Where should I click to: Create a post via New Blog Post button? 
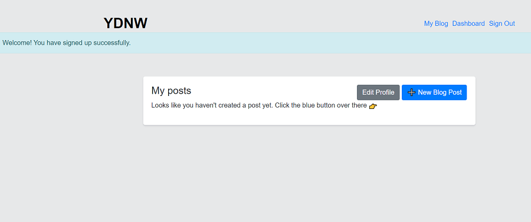tap(434, 92)
